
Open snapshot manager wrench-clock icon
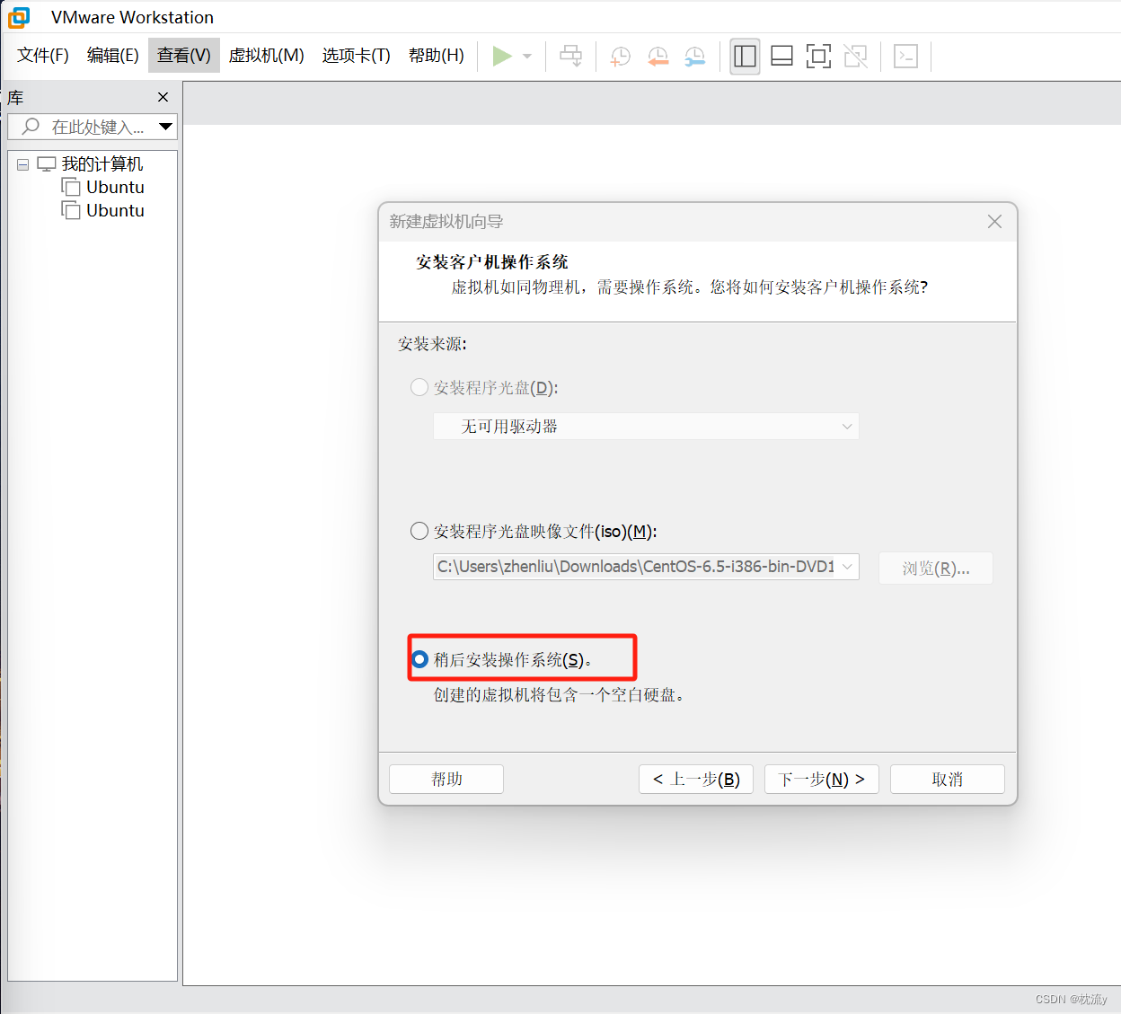tap(694, 57)
